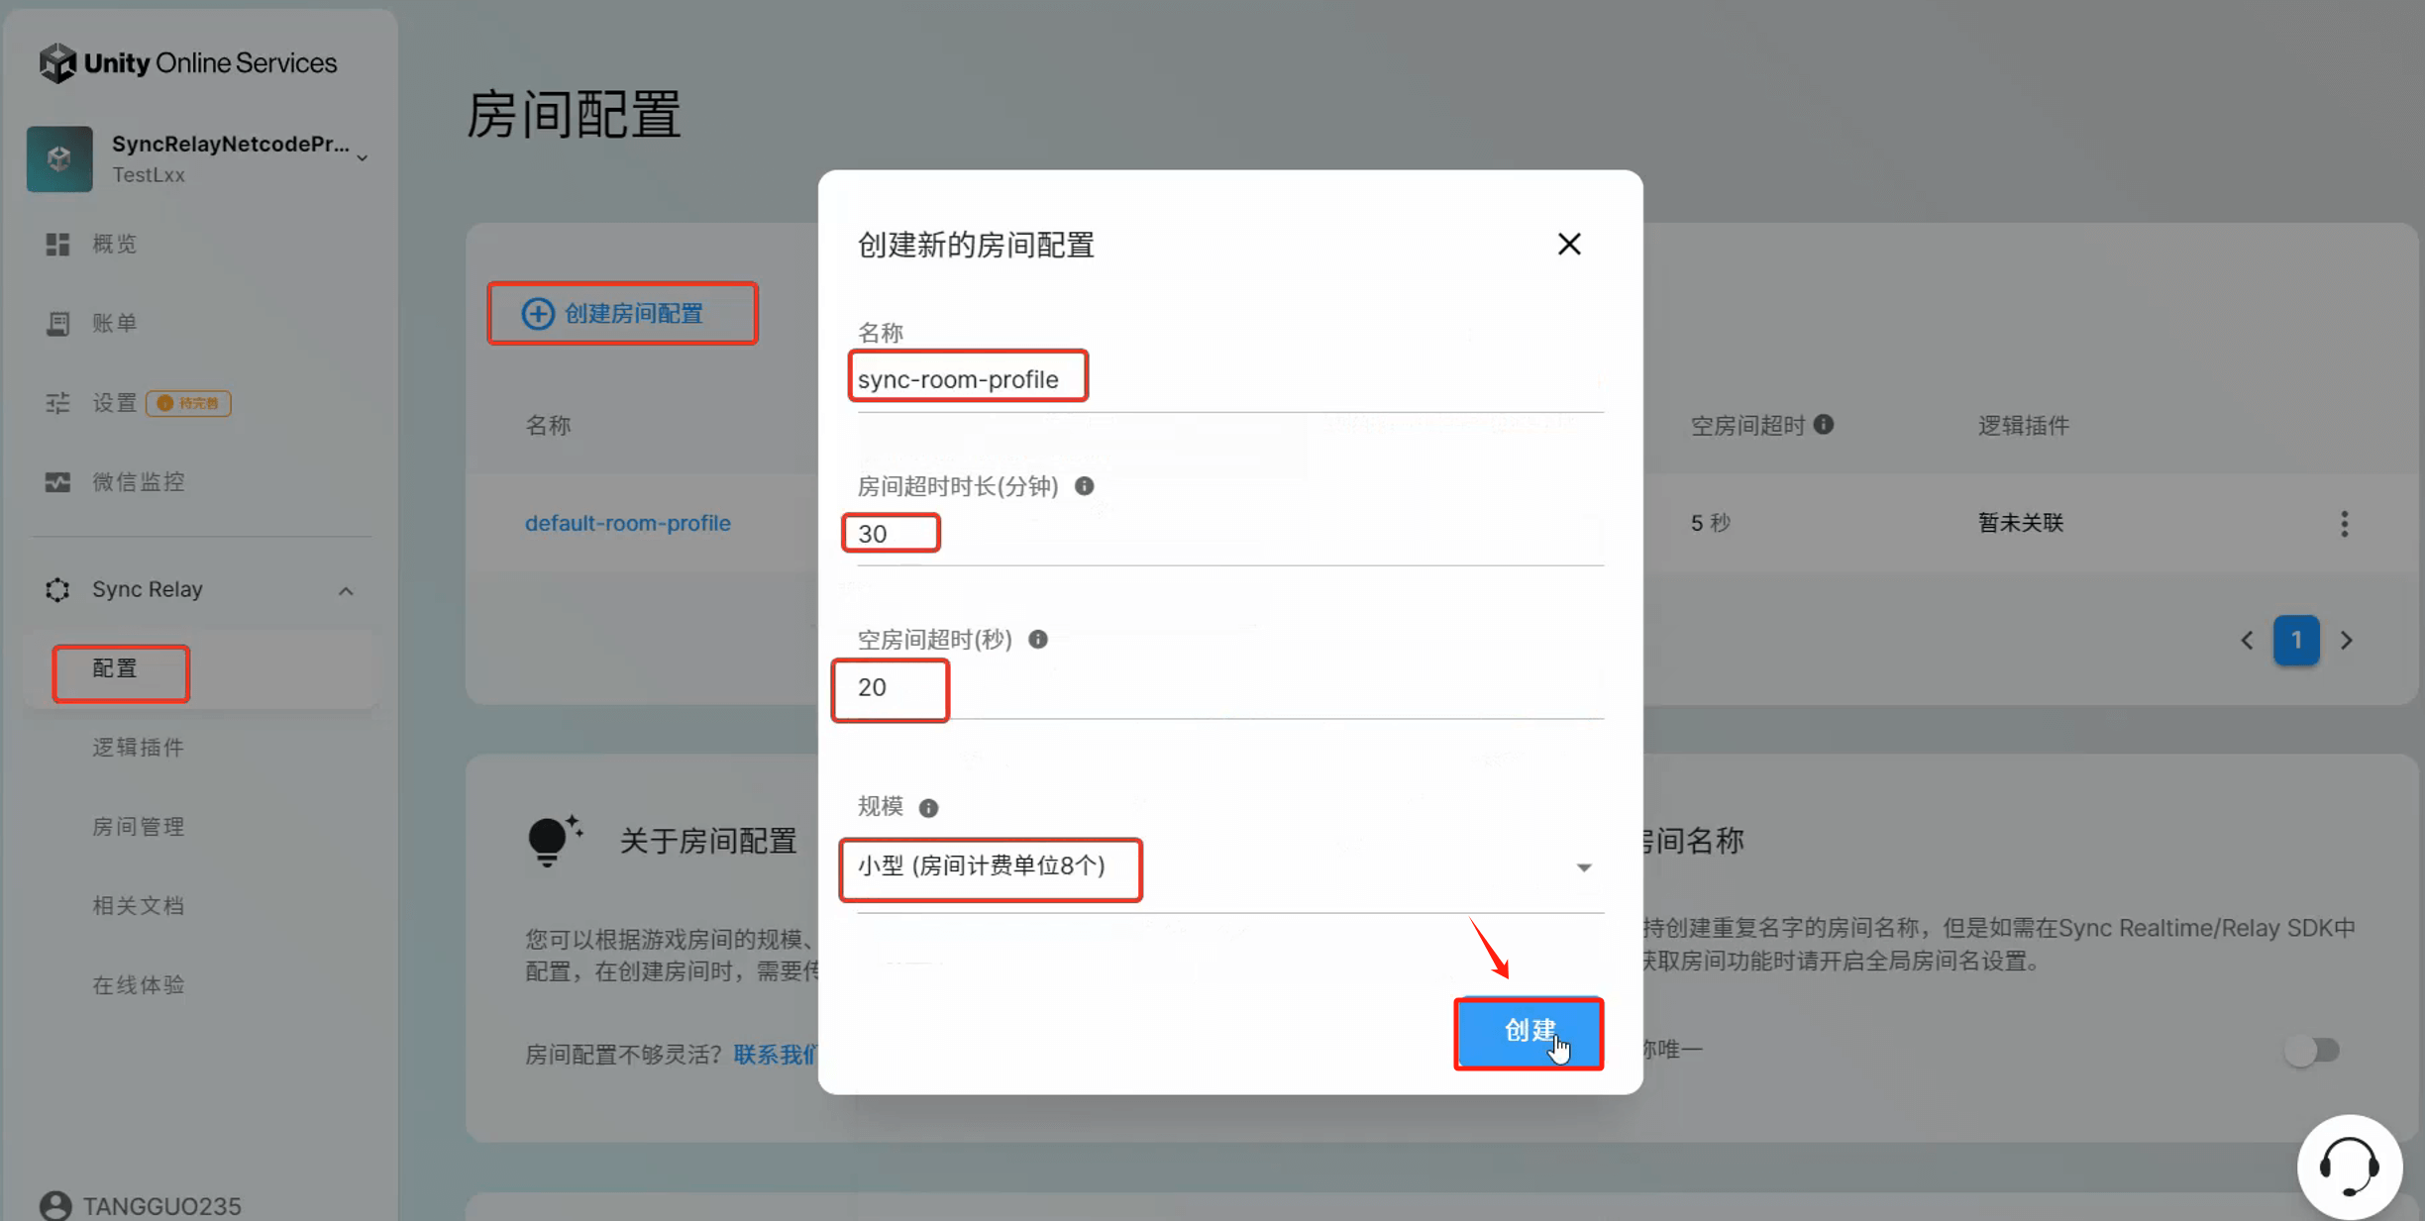Screen dimensions: 2425x1221
Task: Go to 房间管理 in the sidebar
Action: point(138,827)
